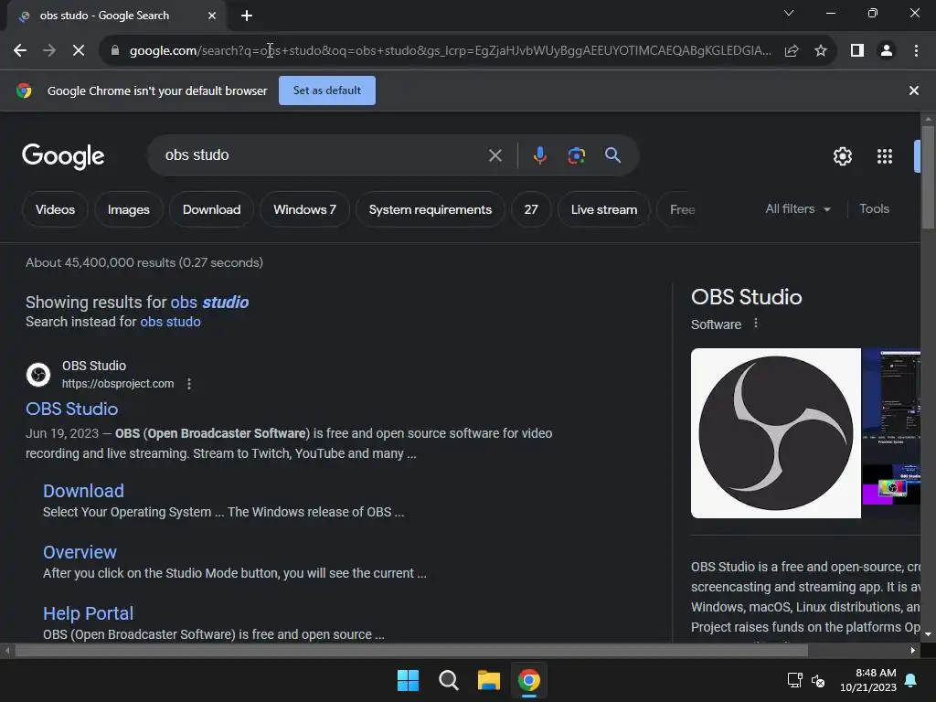936x702 pixels.
Task: Select the Images filter chip
Action: pos(128,209)
